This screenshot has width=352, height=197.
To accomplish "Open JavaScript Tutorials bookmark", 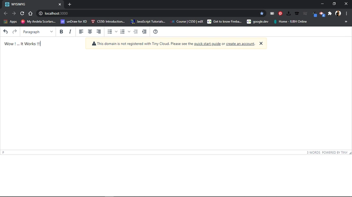I will pos(148,21).
